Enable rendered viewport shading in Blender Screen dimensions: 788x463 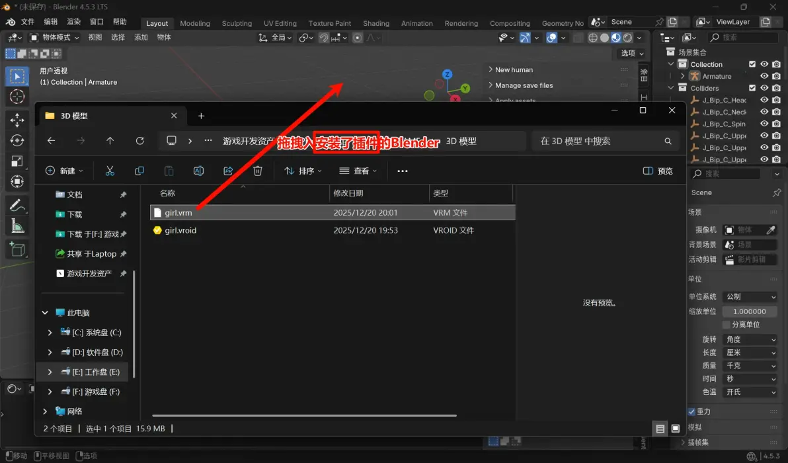[627, 38]
